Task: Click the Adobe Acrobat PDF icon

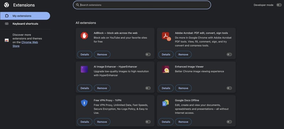Action: click(166, 36)
